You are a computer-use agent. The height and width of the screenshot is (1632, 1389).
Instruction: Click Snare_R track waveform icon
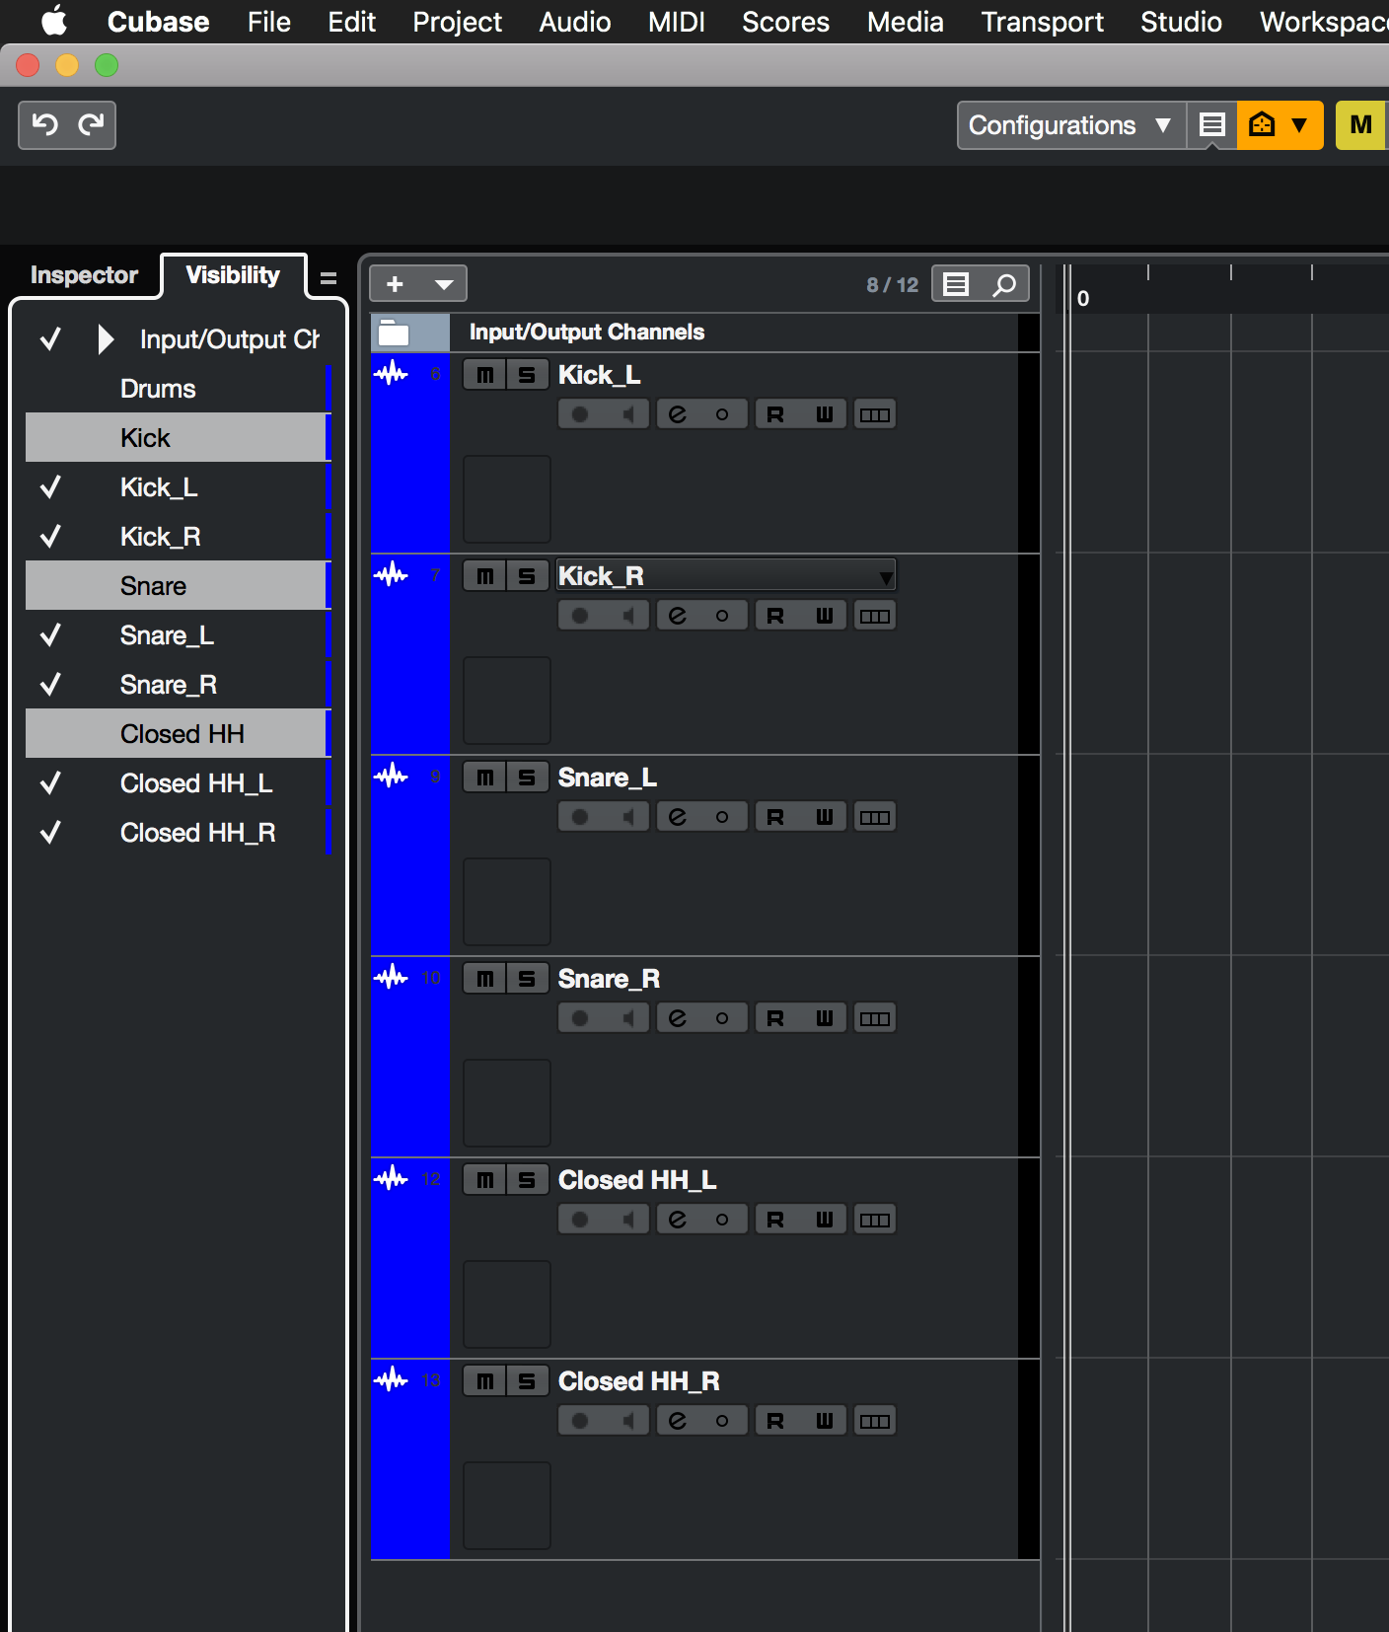(x=392, y=977)
